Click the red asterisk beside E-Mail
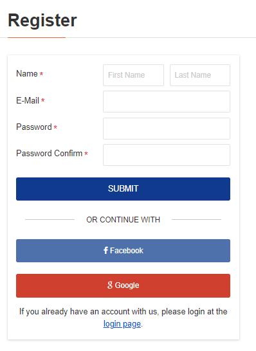Screen dimensions: 256x351 coord(43,100)
